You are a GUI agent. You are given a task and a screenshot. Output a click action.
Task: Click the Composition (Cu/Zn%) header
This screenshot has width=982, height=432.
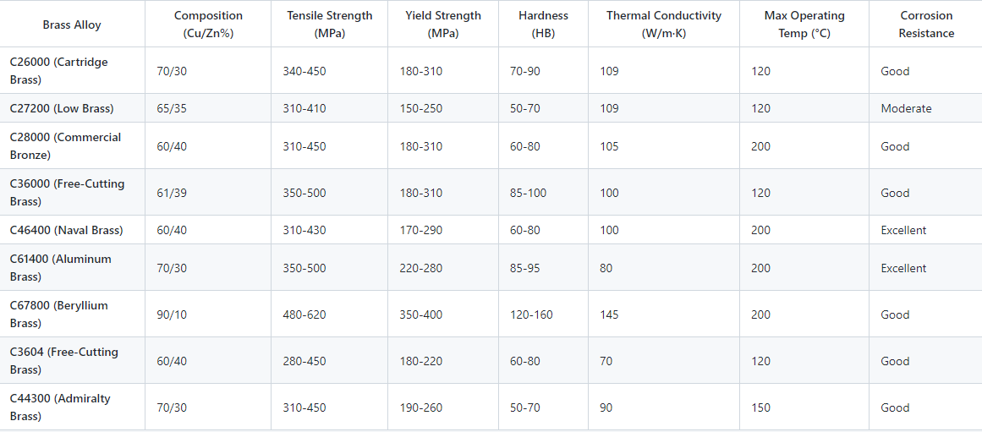pos(208,25)
